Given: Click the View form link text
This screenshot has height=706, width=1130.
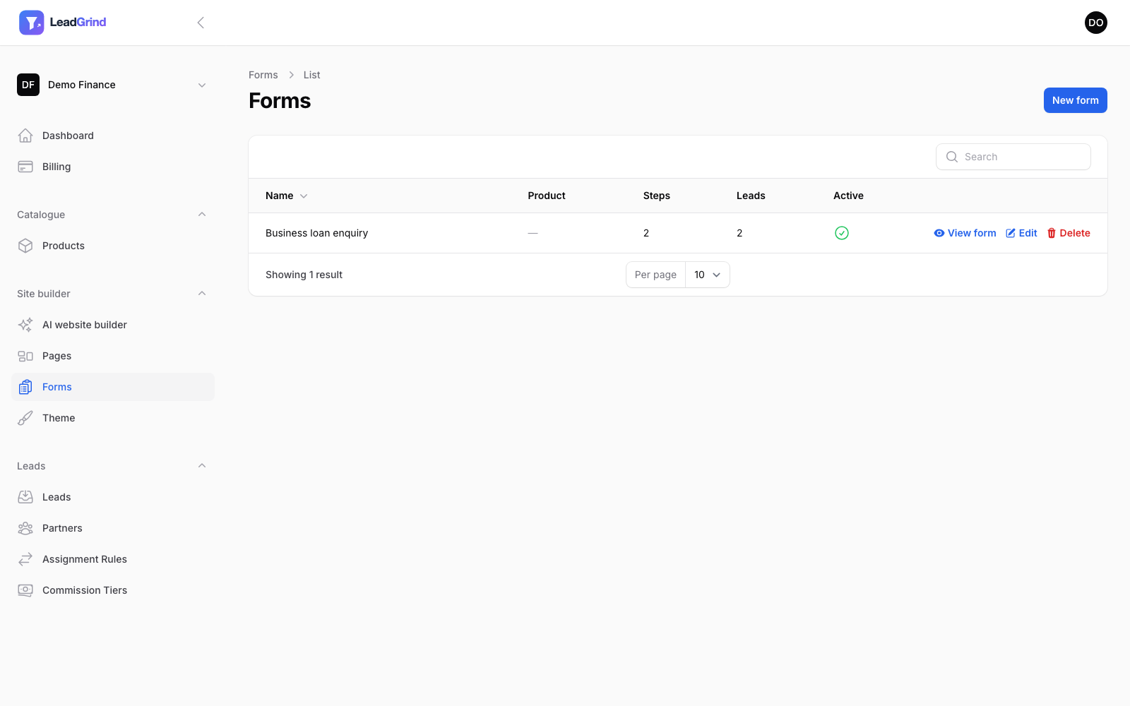Looking at the screenshot, I should tap(972, 233).
